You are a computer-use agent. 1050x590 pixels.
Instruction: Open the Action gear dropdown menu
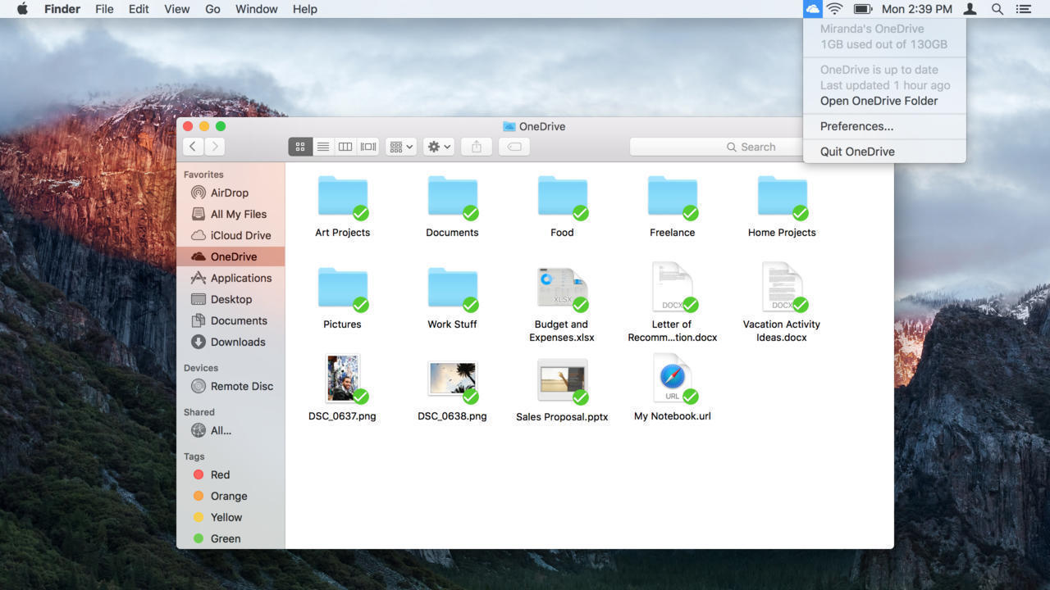coord(439,147)
